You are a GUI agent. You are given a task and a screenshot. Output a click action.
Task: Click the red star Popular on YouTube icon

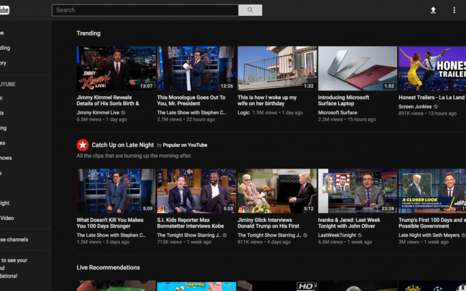click(83, 145)
